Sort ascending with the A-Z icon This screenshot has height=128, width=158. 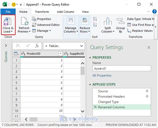click(x=95, y=19)
